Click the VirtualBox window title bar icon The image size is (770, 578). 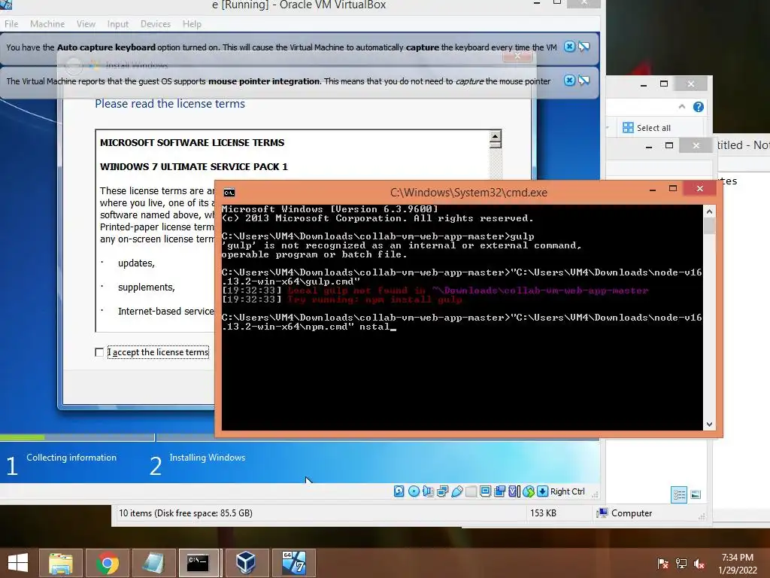[6, 5]
